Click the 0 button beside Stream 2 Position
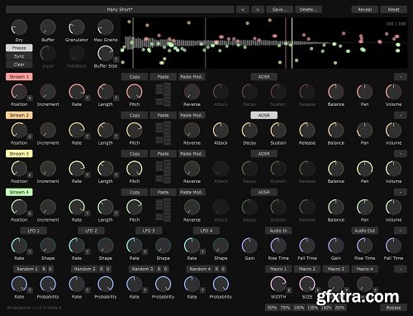The height and width of the screenshot is (316, 413). coord(30,136)
